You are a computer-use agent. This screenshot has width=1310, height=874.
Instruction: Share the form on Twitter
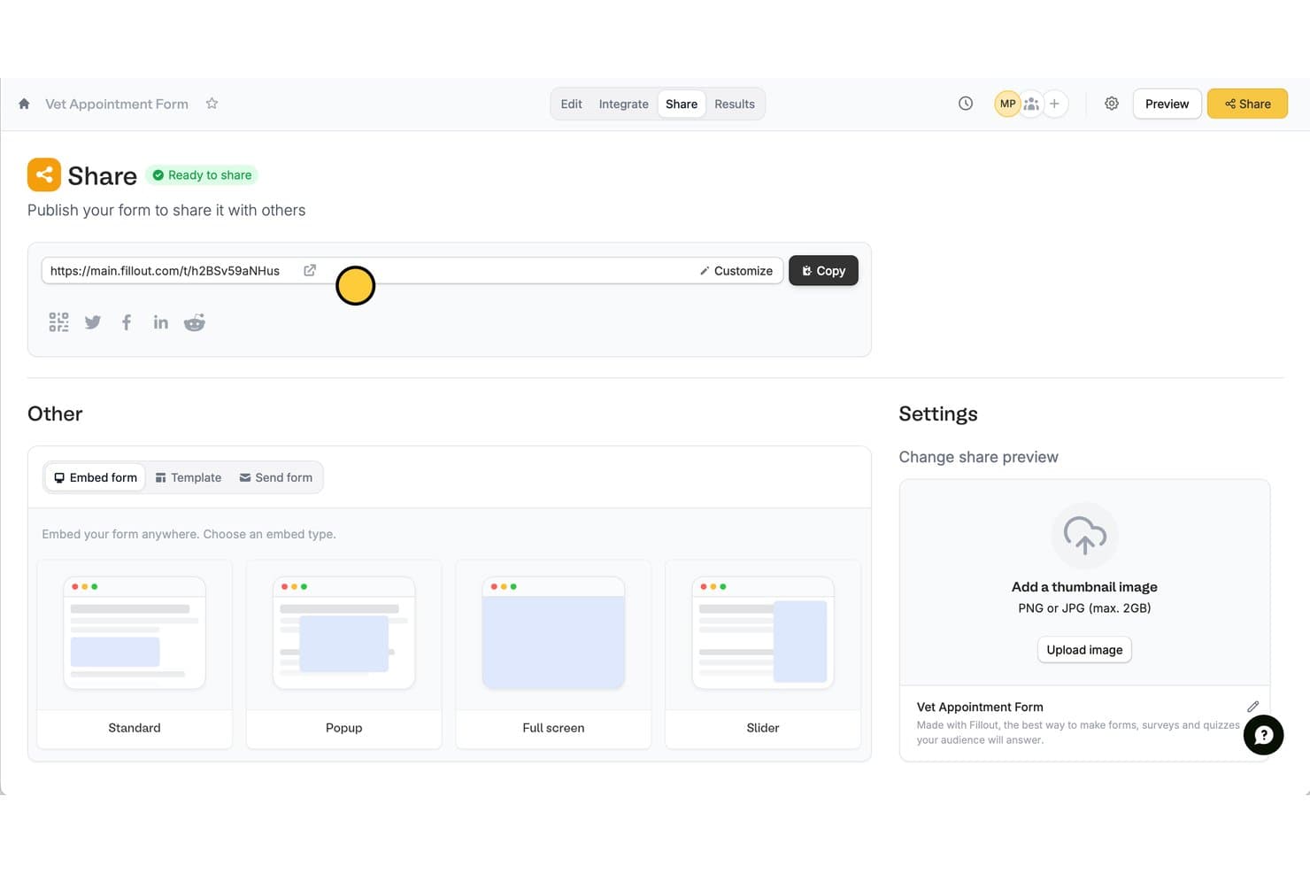pyautogui.click(x=93, y=322)
